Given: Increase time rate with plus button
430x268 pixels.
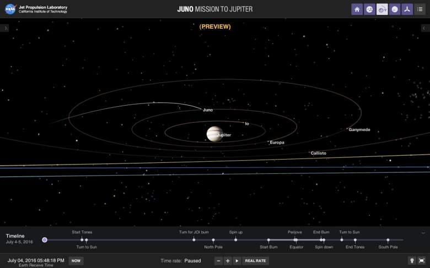Looking at the screenshot, I should [x=228, y=261].
